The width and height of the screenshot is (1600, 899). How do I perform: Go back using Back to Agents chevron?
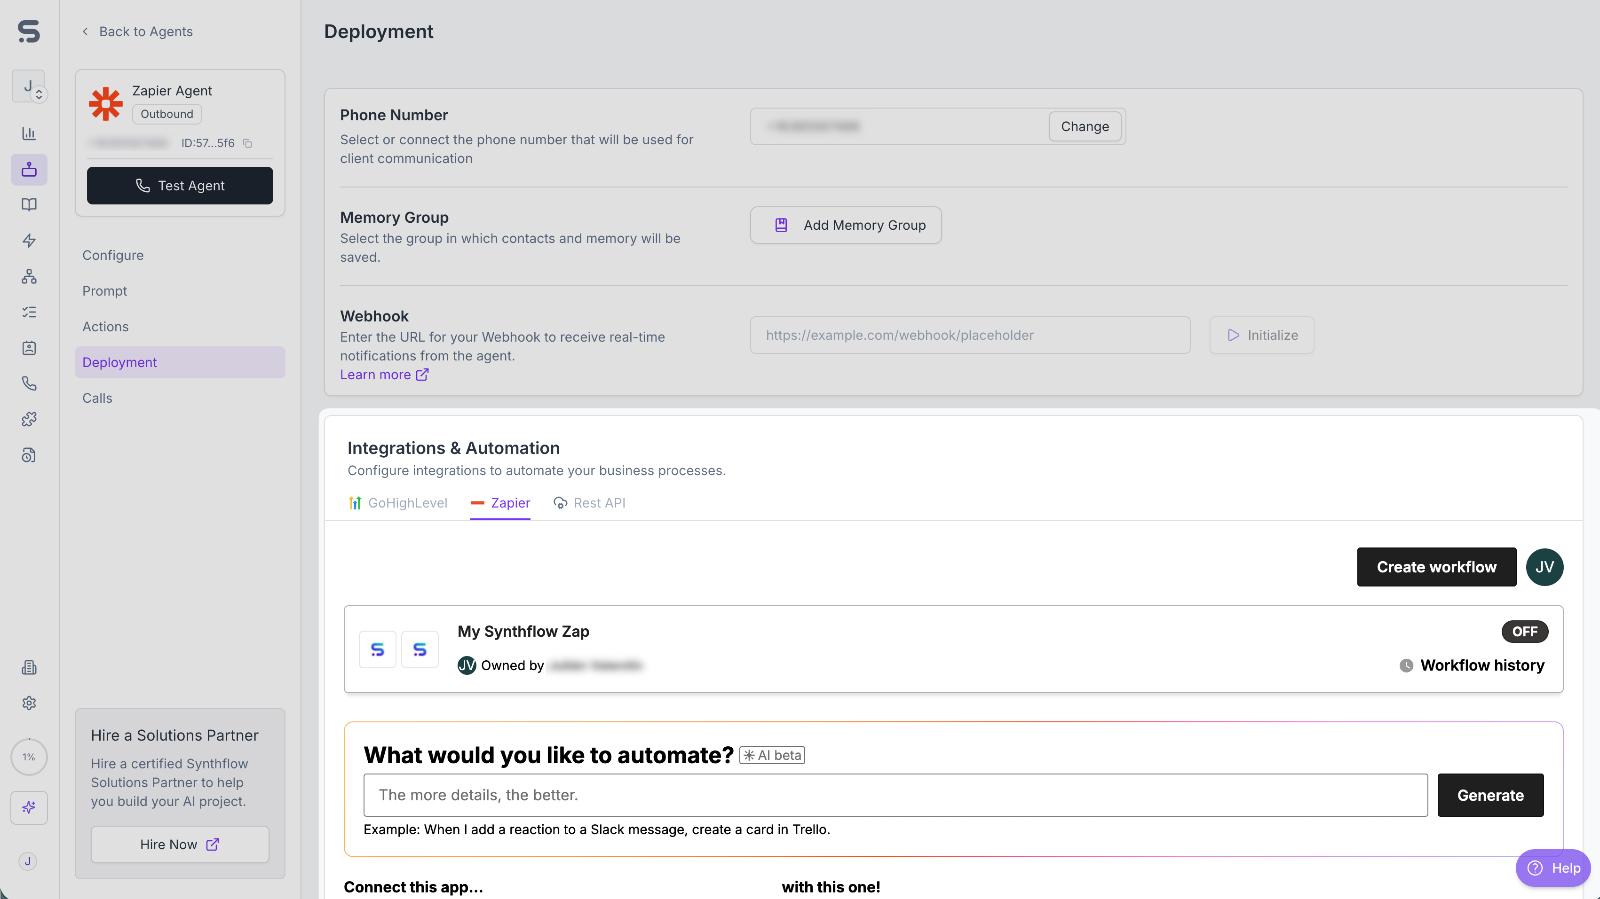85,31
